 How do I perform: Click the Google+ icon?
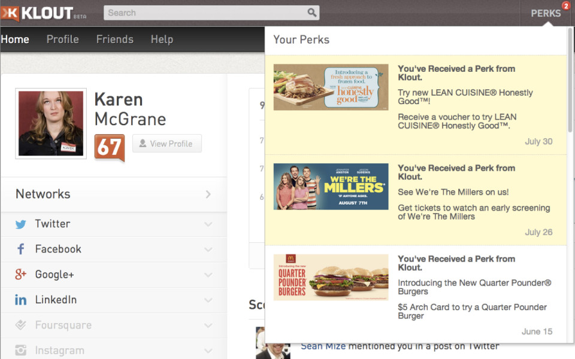(21, 274)
